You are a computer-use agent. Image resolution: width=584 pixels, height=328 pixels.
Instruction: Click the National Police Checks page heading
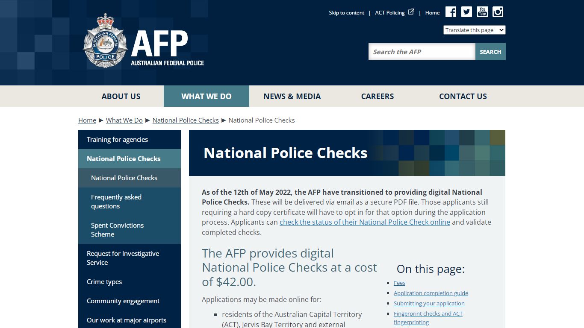[286, 153]
